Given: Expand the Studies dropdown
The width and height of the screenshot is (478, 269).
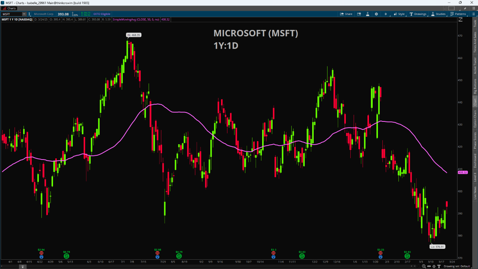Looking at the screenshot, I should point(438,14).
